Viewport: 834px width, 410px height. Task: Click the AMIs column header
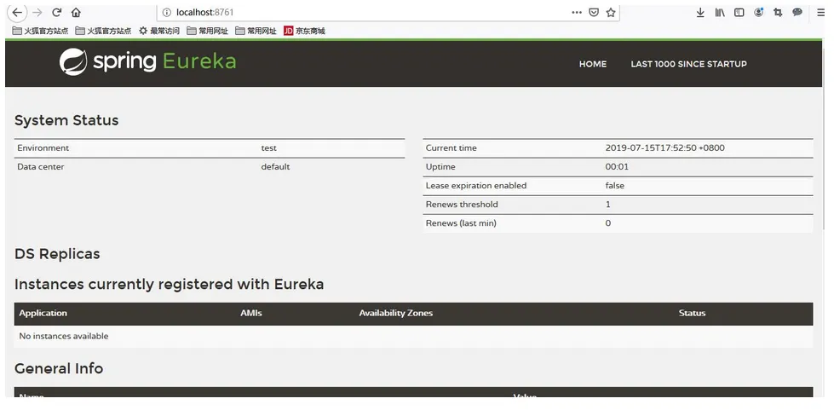point(251,313)
